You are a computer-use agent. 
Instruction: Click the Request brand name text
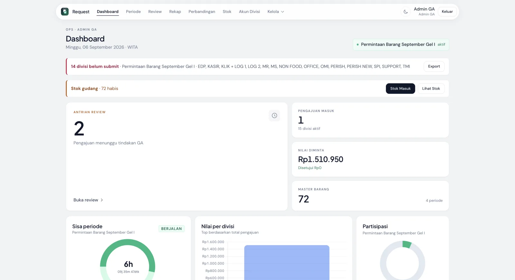pos(81,12)
